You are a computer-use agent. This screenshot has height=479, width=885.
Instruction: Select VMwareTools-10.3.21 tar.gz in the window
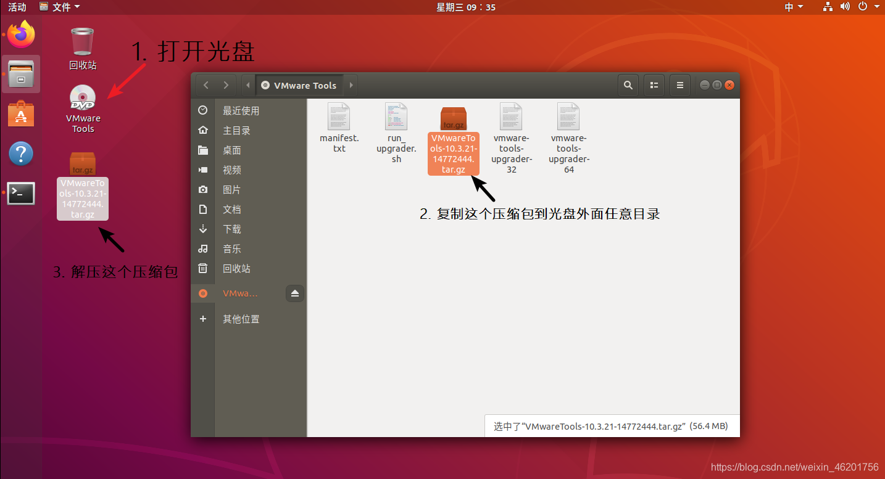pos(454,141)
